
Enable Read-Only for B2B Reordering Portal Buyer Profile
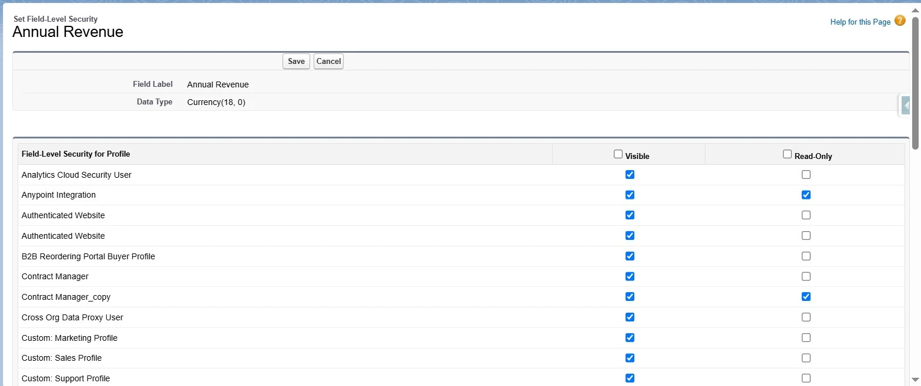[x=806, y=256]
